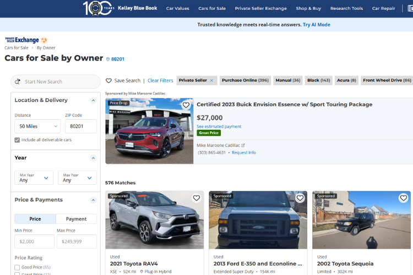Open the 2002 Toyota Sequoia photo
The image size is (413, 275).
361,220
